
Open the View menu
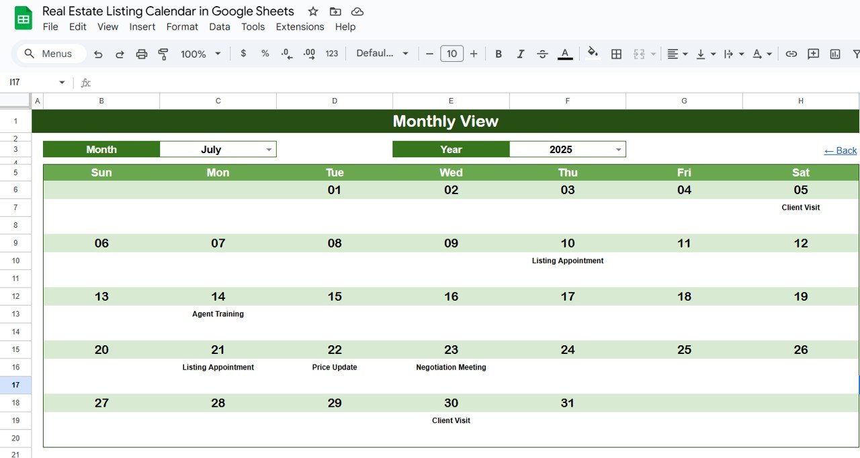[107, 27]
